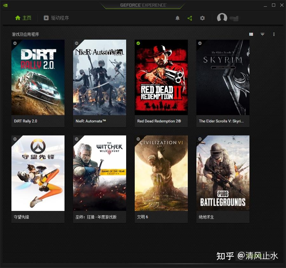Open GeForce Share overlay via the share icon
This screenshot has height=268, width=286.
click(190, 18)
